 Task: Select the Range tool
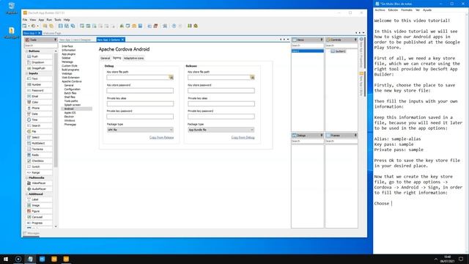point(39,172)
